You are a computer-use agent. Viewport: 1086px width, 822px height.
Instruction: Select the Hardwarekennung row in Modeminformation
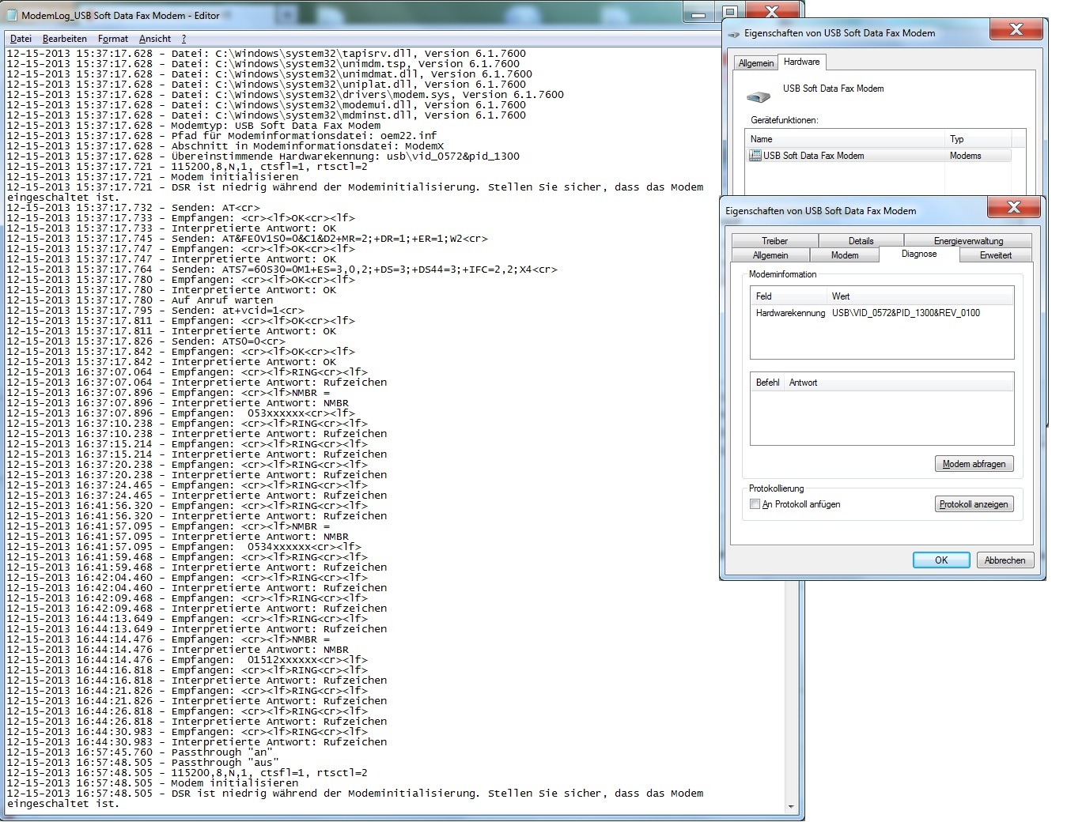click(x=868, y=313)
